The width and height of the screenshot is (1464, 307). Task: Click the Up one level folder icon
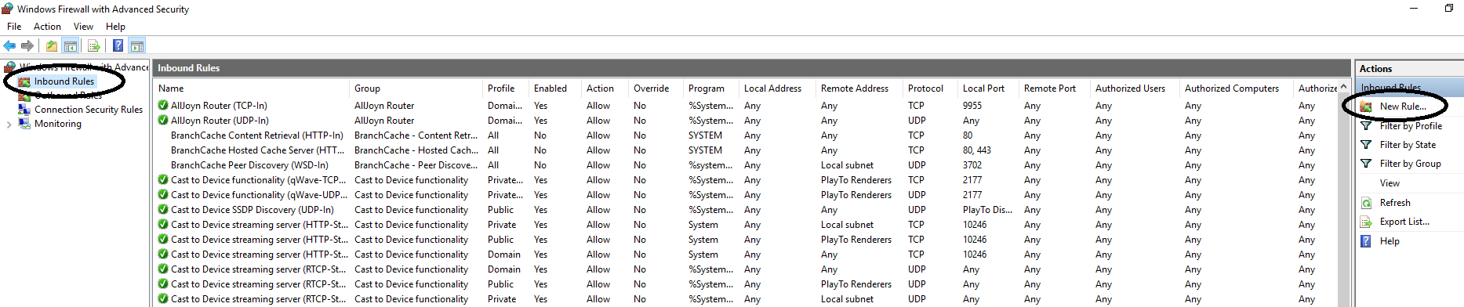click(51, 45)
